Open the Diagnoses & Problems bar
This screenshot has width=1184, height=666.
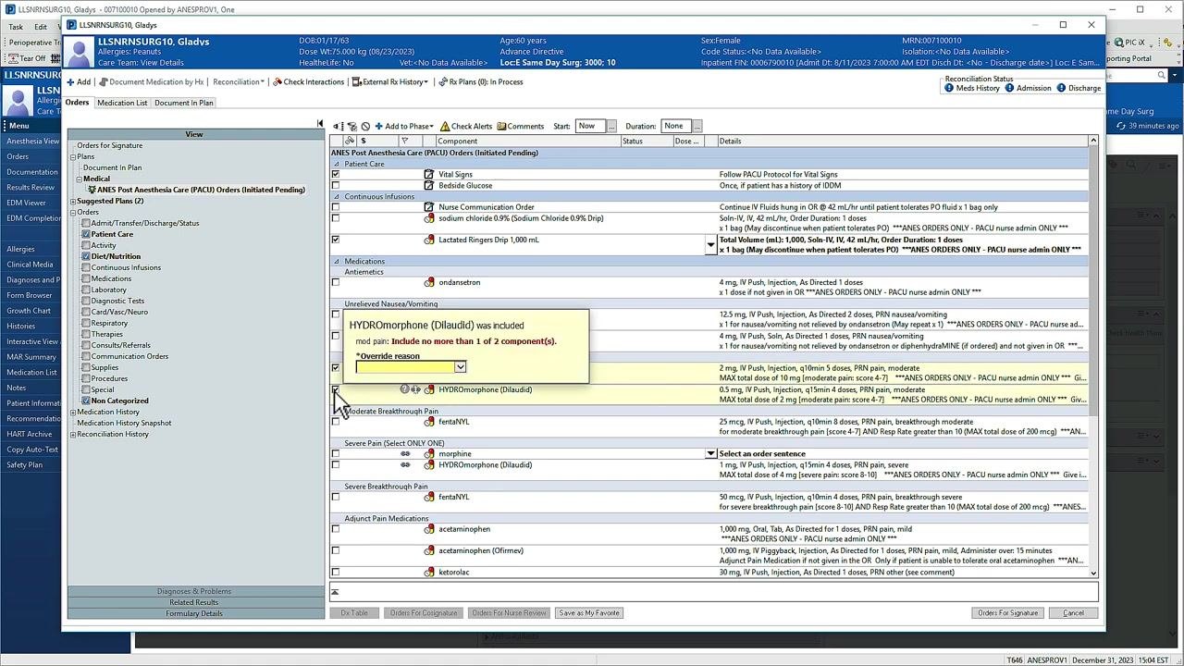click(194, 592)
